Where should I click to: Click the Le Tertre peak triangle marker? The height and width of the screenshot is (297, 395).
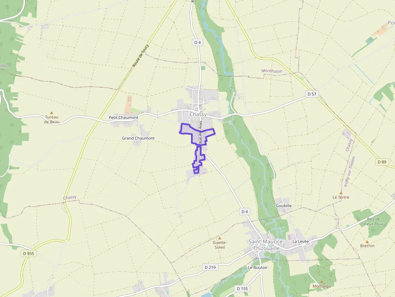pyautogui.click(x=341, y=193)
